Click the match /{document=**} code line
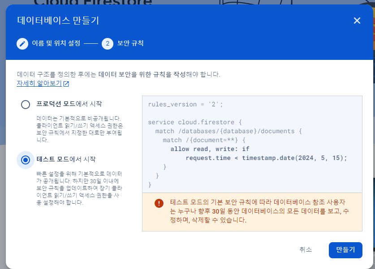The height and width of the screenshot is (269, 375). click(x=204, y=140)
